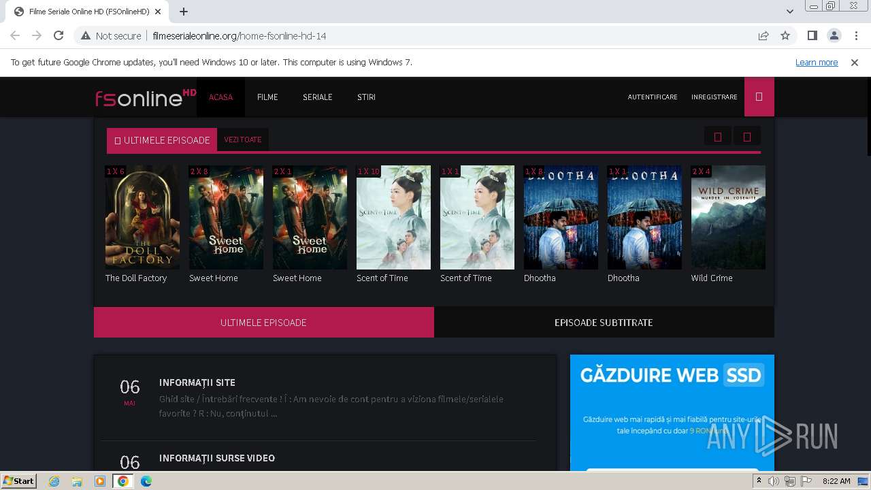
Task: Open the Scent of Time 1x10 poster
Action: click(x=393, y=217)
